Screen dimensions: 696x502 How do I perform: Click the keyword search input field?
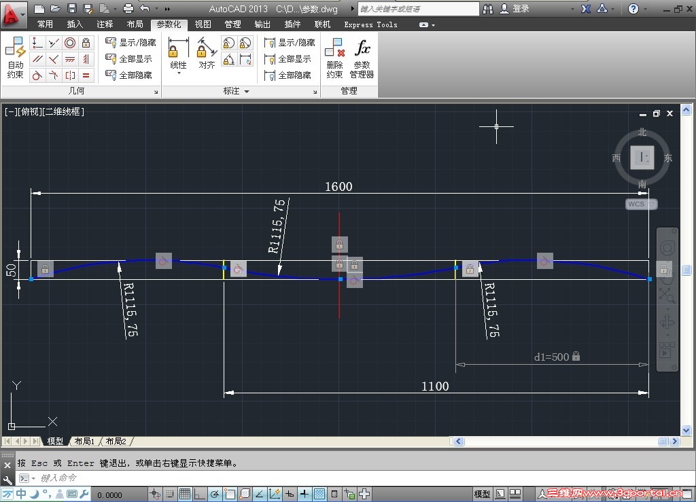coord(418,9)
